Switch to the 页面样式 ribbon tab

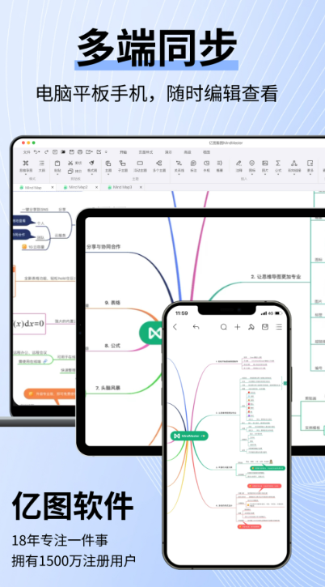click(146, 152)
